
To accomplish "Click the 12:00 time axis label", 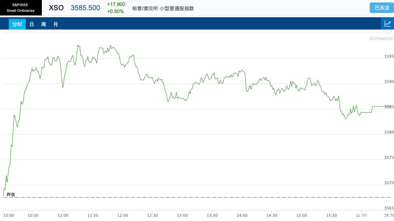I will [x=123, y=215].
